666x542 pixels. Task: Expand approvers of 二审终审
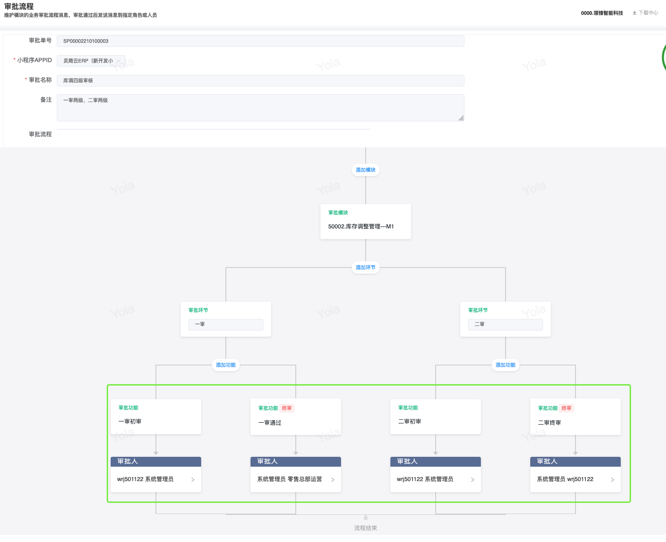[x=612, y=479]
